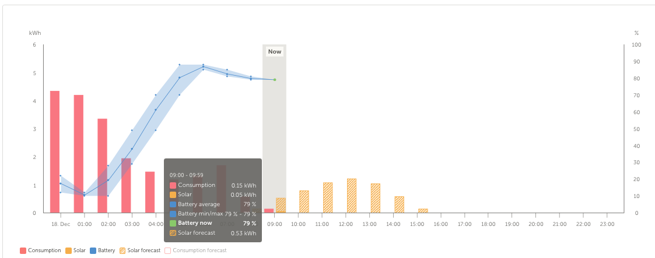Click the consumption bar above 18. Dec
This screenshot has height=258, width=655.
[x=55, y=151]
